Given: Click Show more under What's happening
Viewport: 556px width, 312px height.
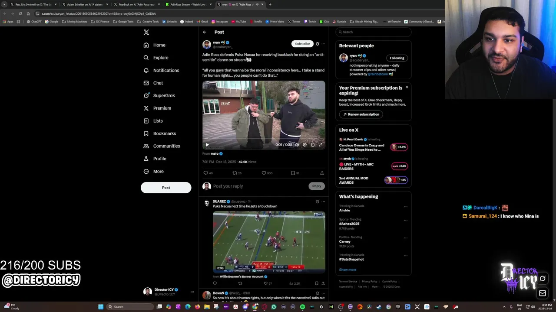Looking at the screenshot, I should tap(347, 270).
